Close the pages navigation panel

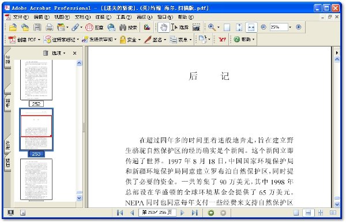click(74, 53)
